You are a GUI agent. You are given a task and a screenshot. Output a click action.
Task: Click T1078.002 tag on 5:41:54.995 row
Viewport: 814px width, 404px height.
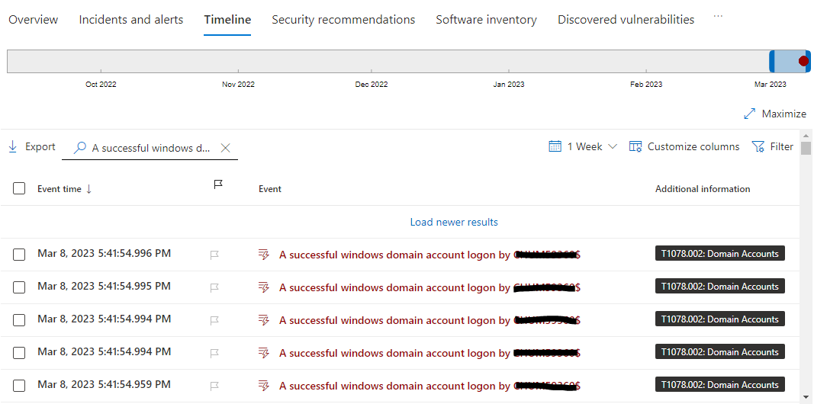click(x=720, y=287)
